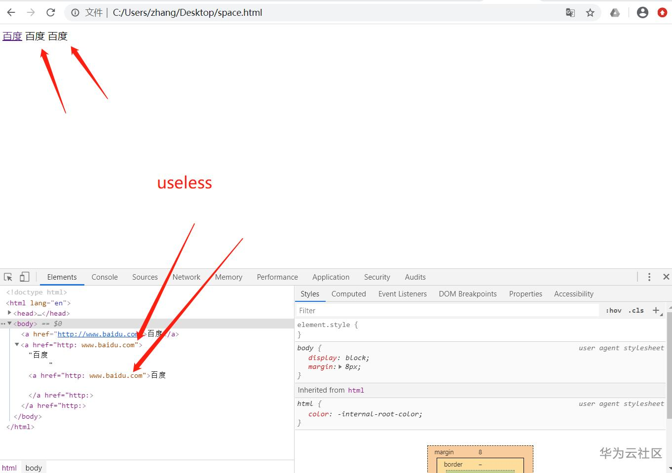Image resolution: width=672 pixels, height=473 pixels.
Task: Reload the space.html page
Action: tap(50, 12)
